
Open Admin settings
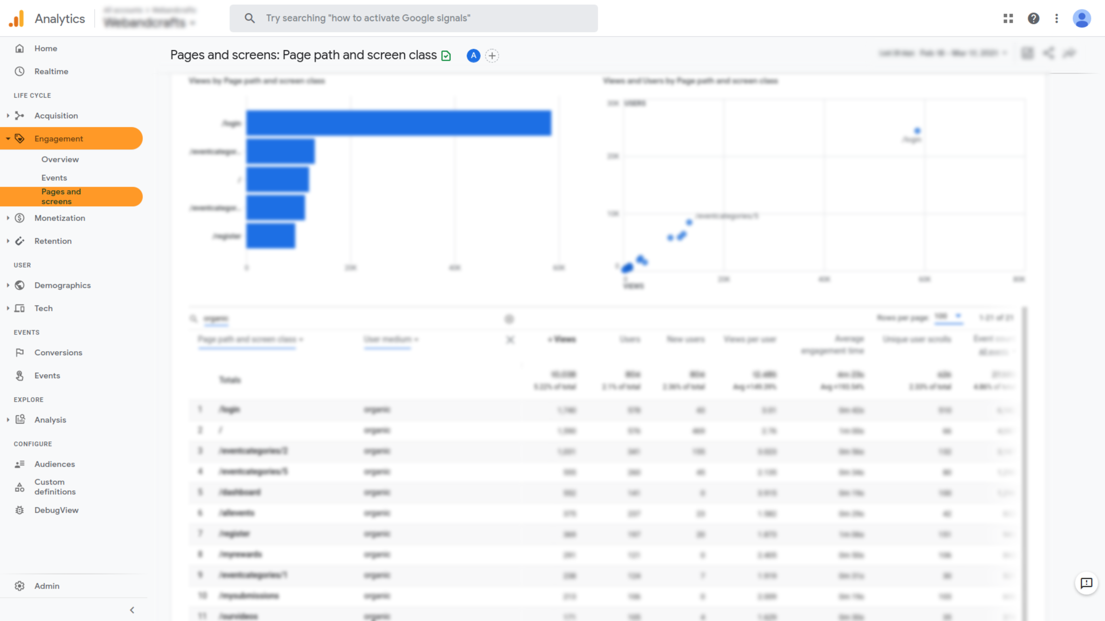coord(47,586)
